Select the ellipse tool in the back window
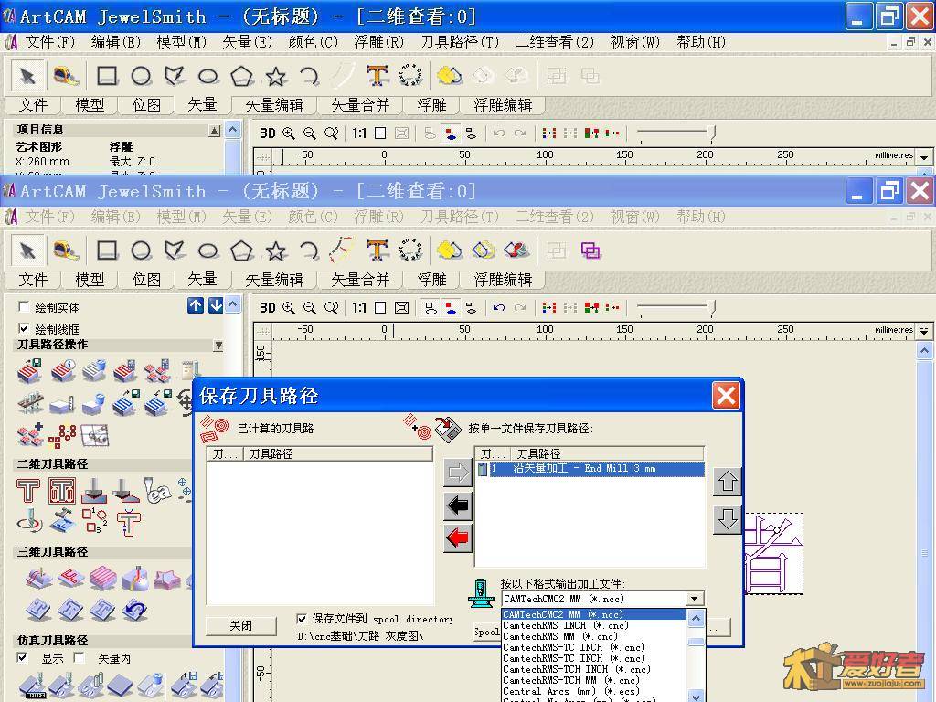The height and width of the screenshot is (702, 936). pyautogui.click(x=207, y=77)
